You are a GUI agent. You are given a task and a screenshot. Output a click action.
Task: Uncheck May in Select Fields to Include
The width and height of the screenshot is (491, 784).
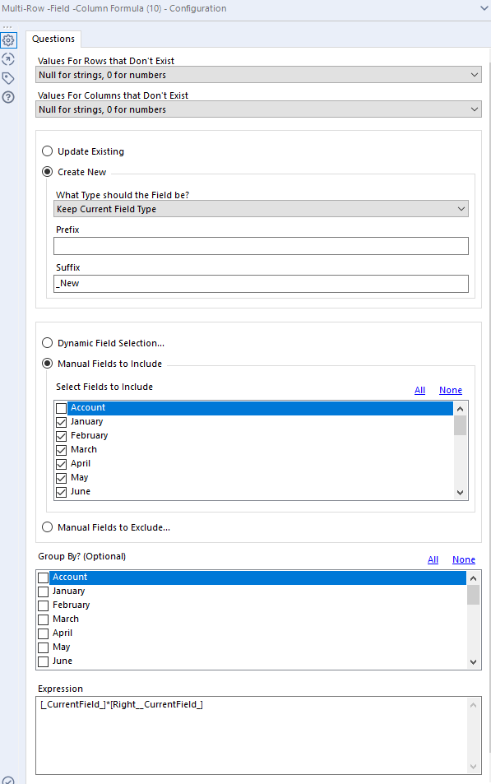(62, 478)
